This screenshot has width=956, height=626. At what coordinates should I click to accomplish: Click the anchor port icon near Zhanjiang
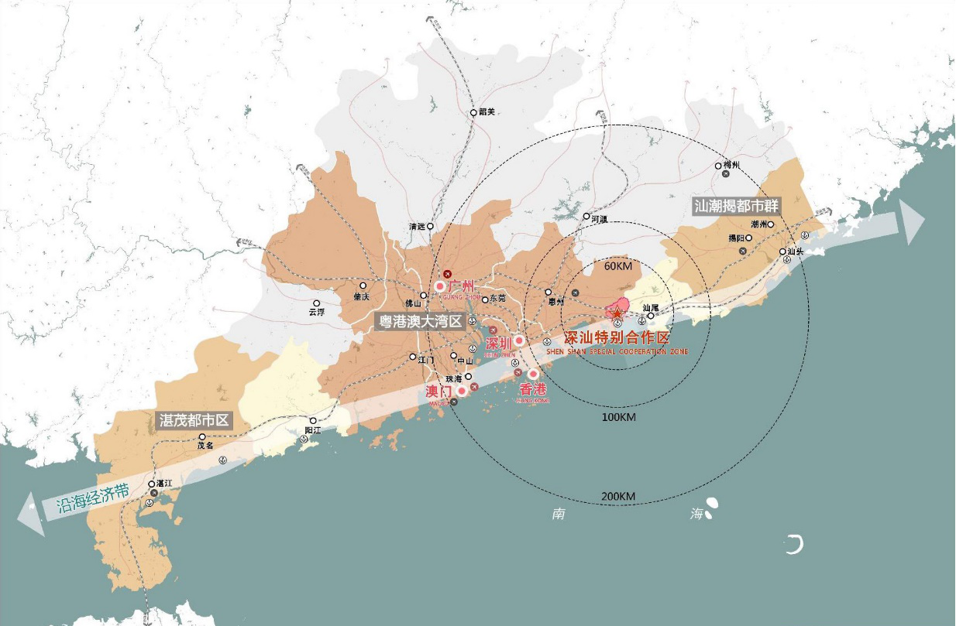coord(149,501)
